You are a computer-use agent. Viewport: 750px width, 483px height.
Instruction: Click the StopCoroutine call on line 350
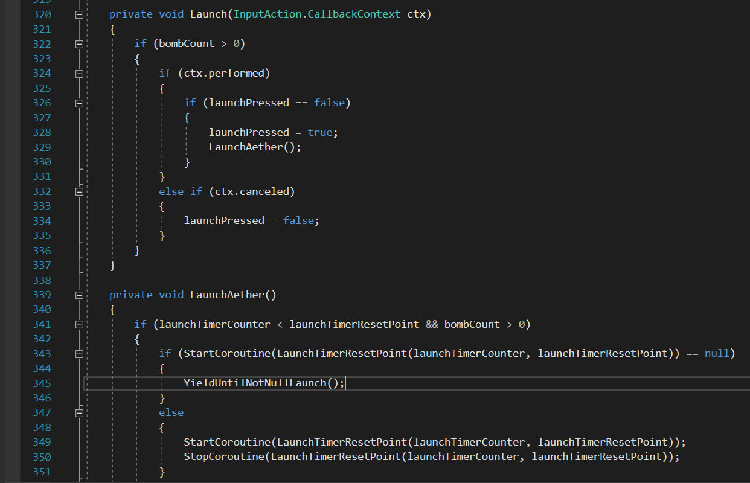coord(223,456)
